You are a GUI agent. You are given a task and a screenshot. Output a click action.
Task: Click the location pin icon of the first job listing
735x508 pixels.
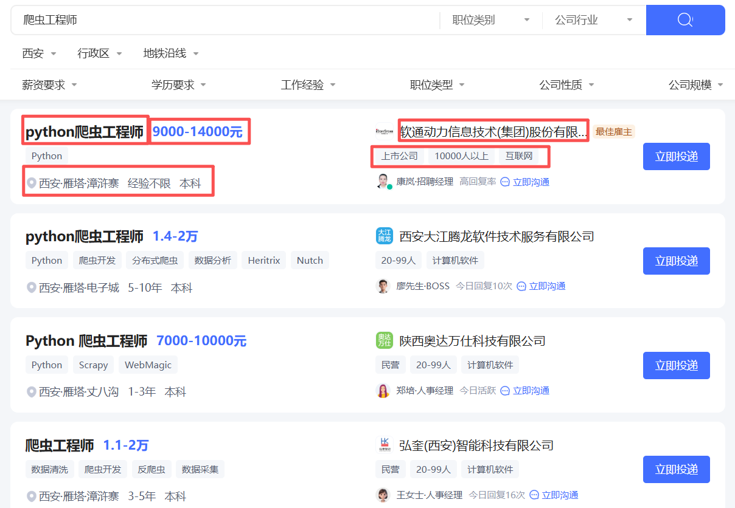[x=31, y=180]
